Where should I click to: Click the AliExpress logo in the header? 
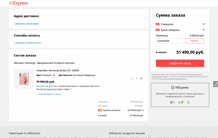(x=18, y=3)
